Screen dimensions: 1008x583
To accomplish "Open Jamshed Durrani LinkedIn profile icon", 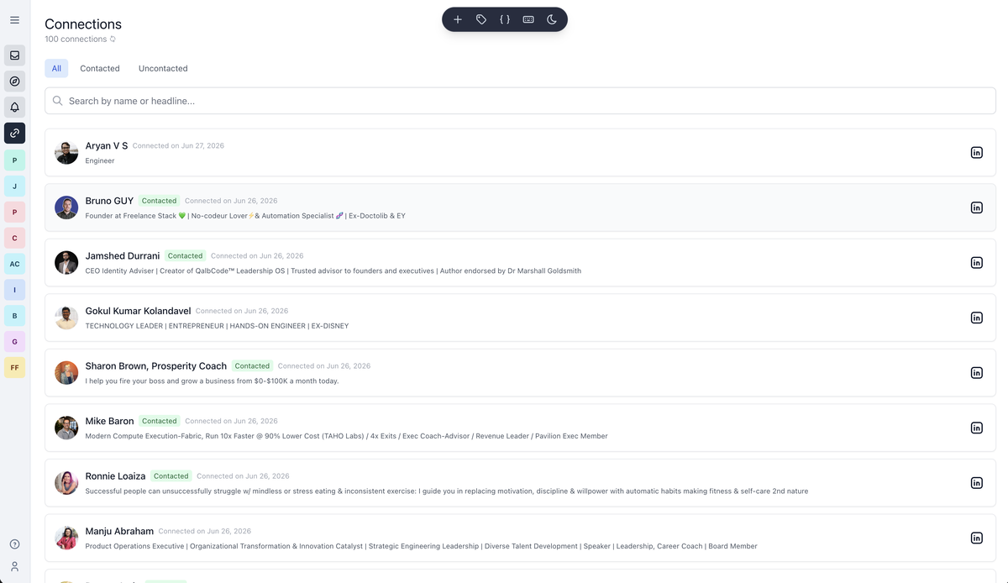I will [976, 263].
